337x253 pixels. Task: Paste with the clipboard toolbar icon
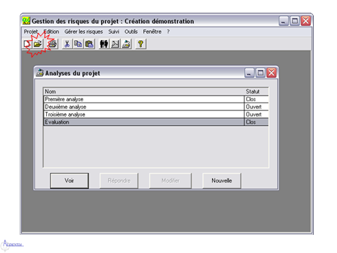pos(89,44)
